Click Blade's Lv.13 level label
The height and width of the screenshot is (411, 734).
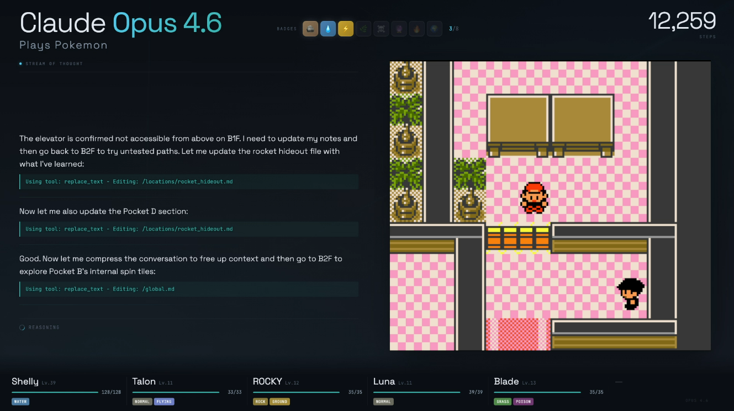pos(529,383)
